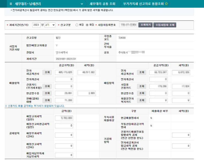The image size is (204, 162).
Task: Click 조회 for 매출 현금영수증
Action: coord(47,93)
